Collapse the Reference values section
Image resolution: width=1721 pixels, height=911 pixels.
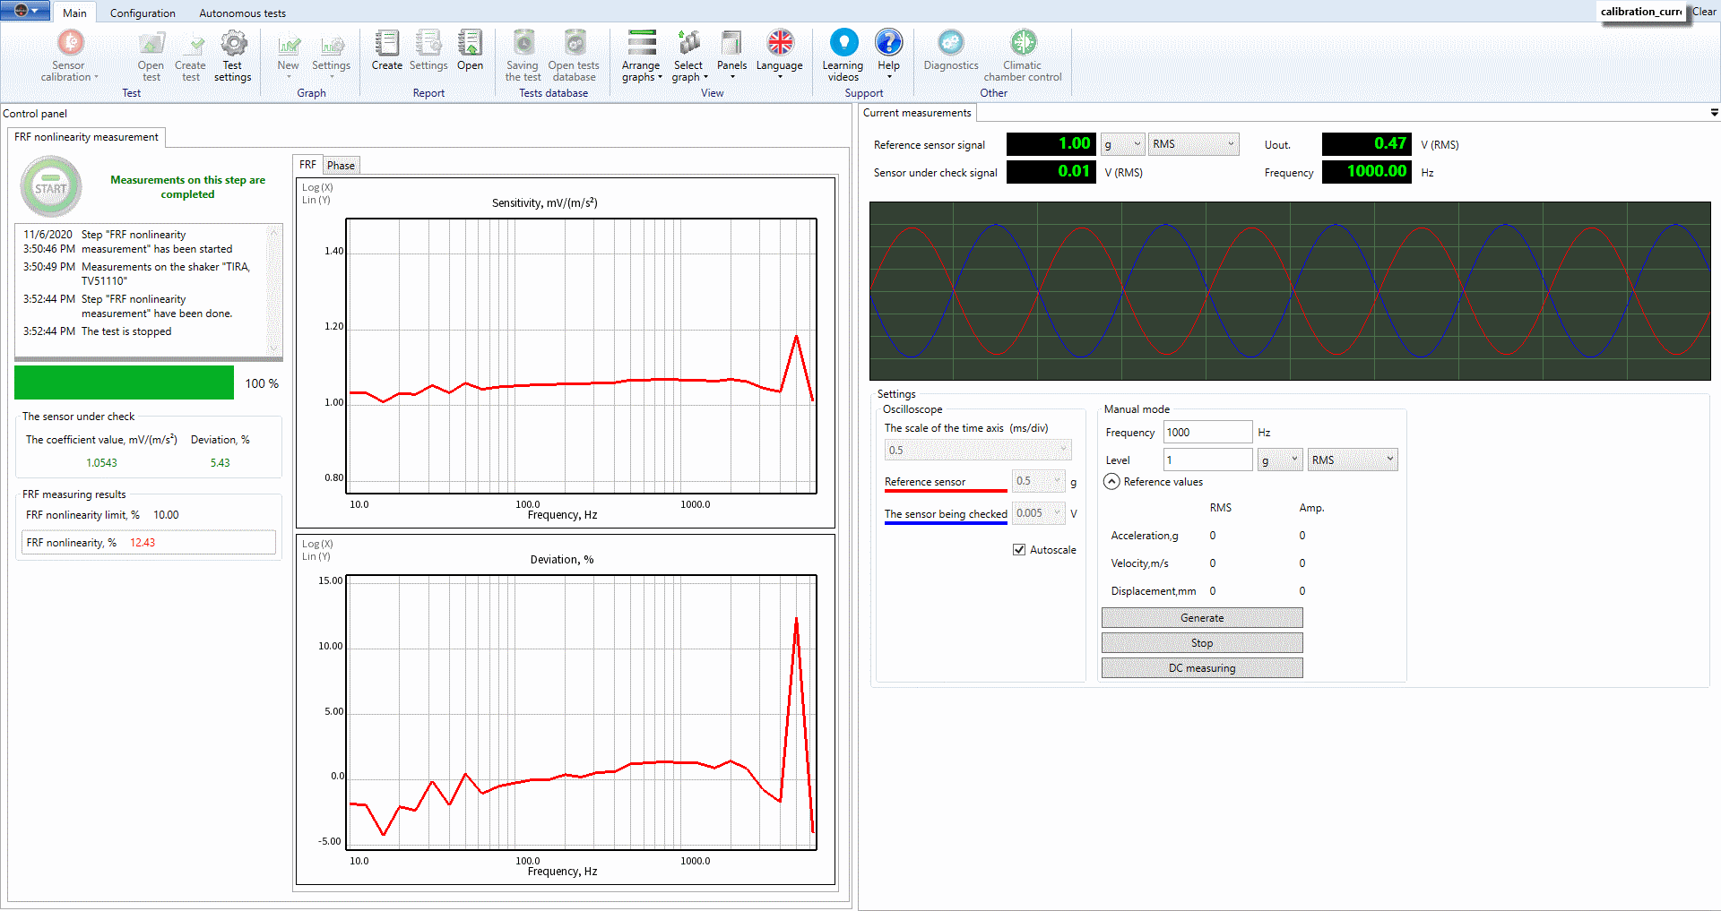(1111, 482)
